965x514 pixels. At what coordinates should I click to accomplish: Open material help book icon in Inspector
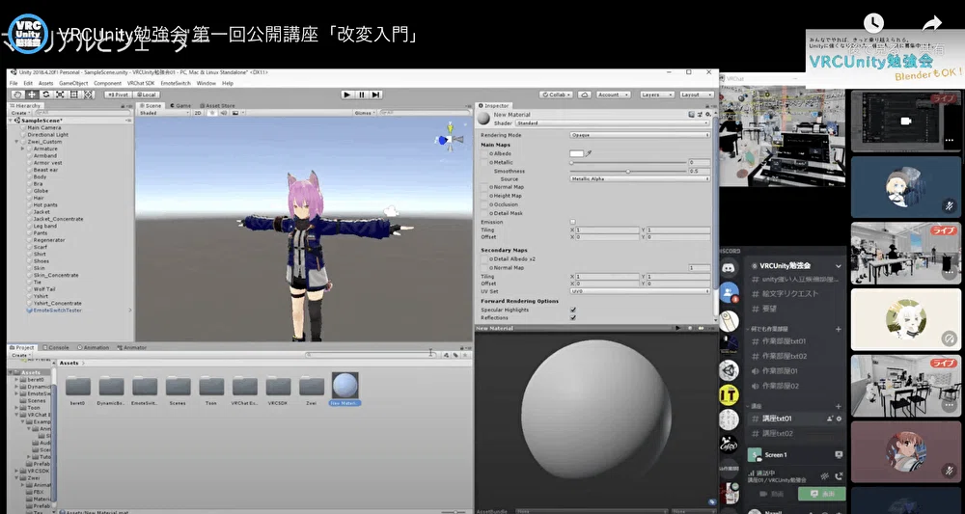point(692,115)
